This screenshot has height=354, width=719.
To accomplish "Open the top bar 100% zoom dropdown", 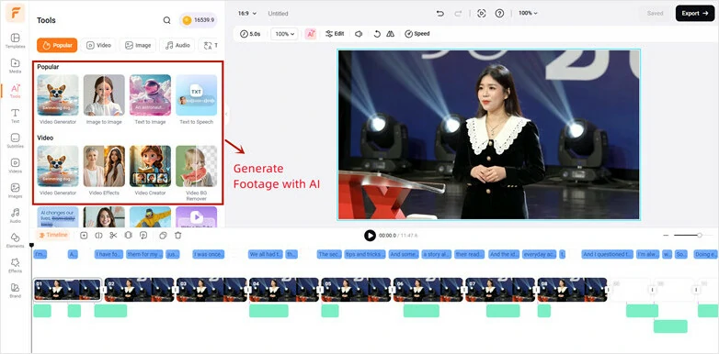I will click(x=528, y=13).
